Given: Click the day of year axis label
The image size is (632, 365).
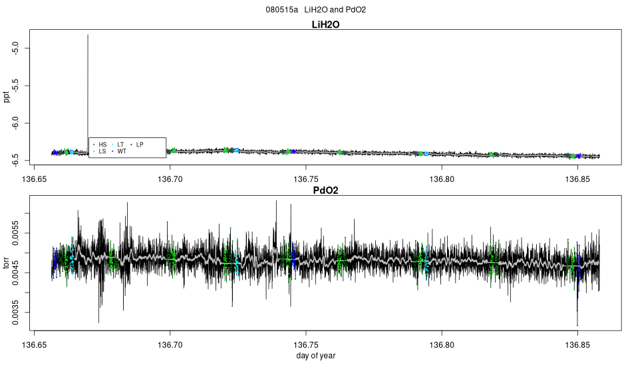Looking at the screenshot, I should (x=315, y=356).
